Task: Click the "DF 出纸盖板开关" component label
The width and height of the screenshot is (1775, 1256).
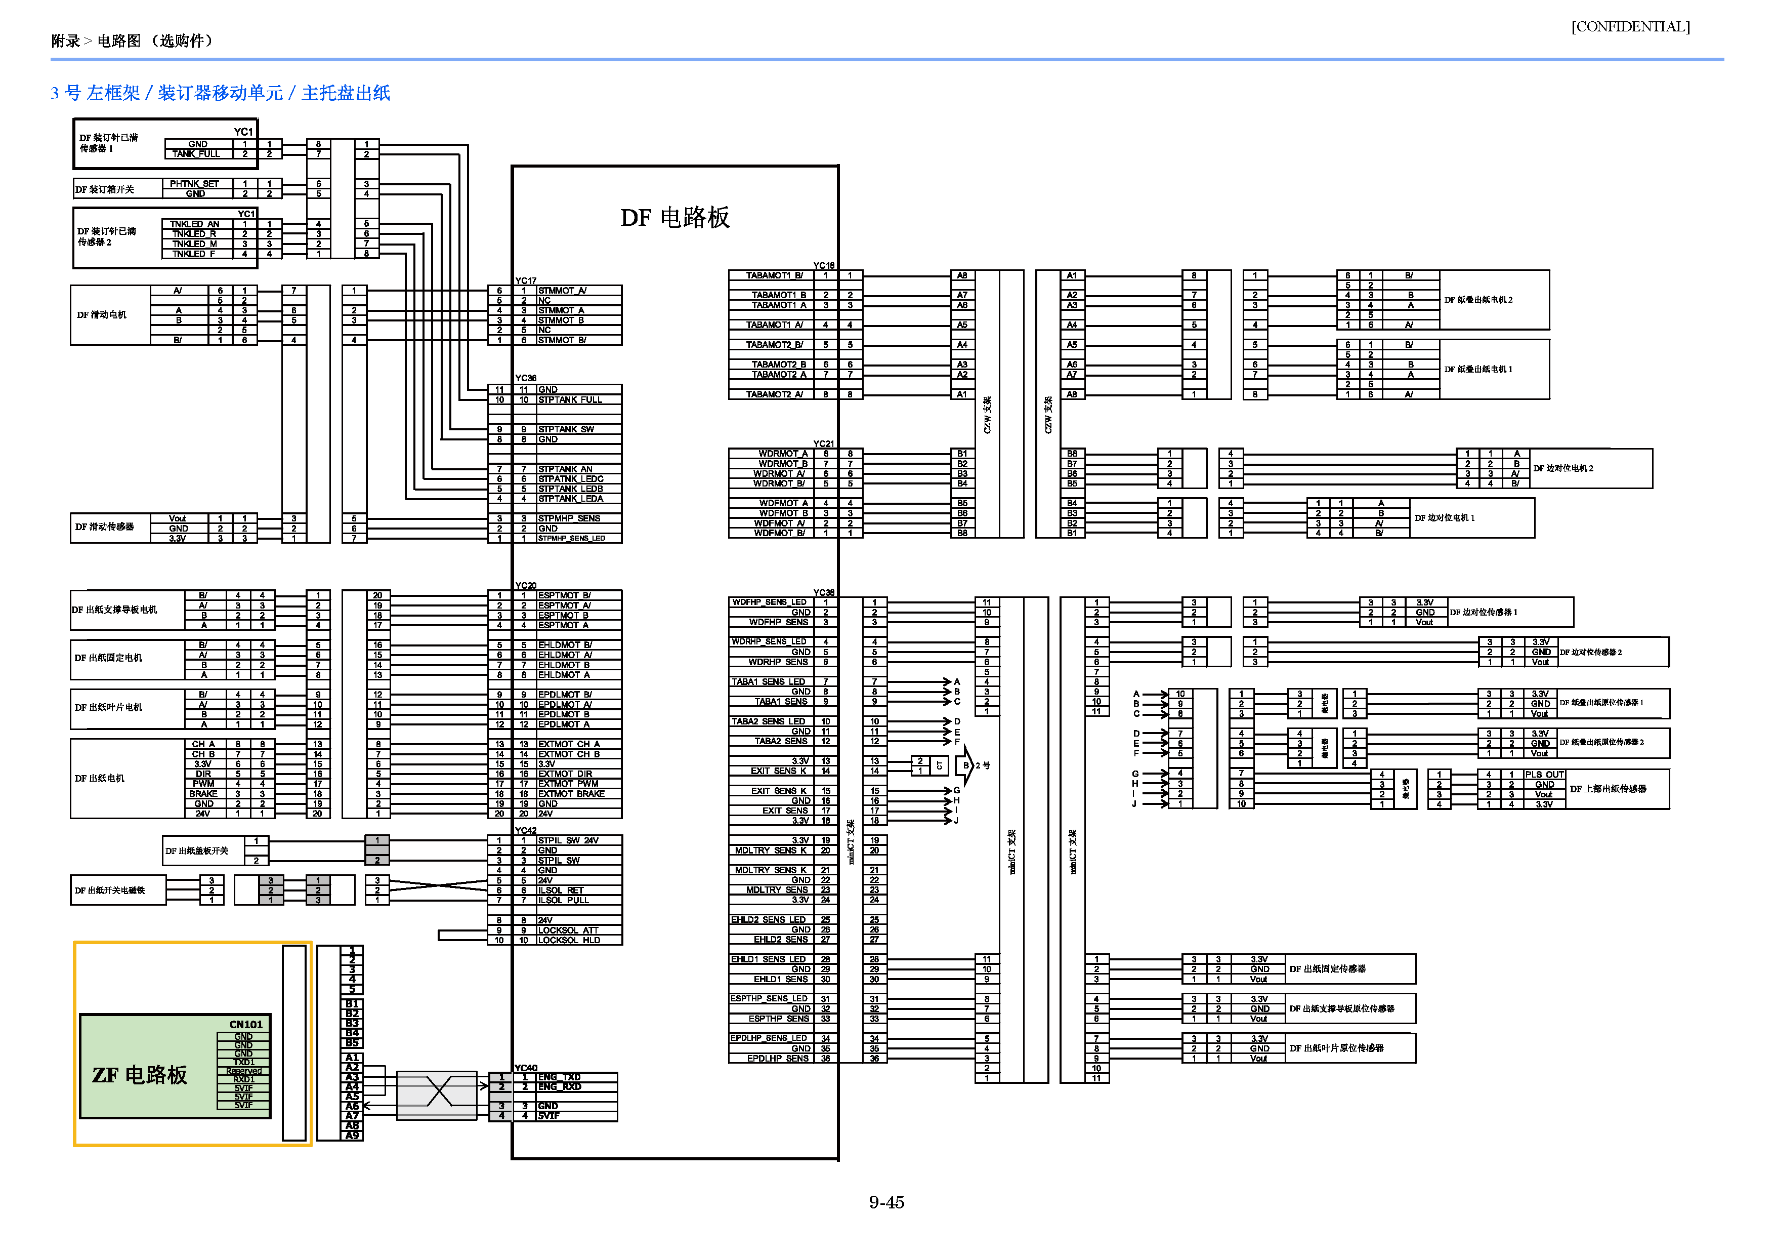Action: coord(197,850)
